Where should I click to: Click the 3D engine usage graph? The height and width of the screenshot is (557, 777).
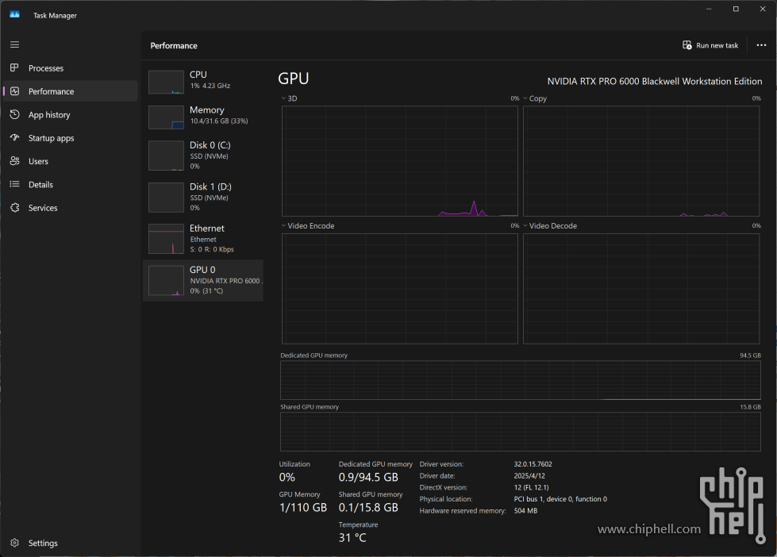[400, 161]
